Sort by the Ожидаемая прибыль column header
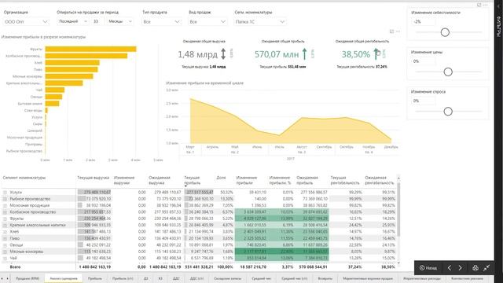This screenshot has width=503, height=283. pyautogui.click(x=307, y=180)
